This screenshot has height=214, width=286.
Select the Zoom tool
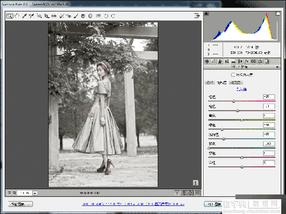click(x=10, y=16)
